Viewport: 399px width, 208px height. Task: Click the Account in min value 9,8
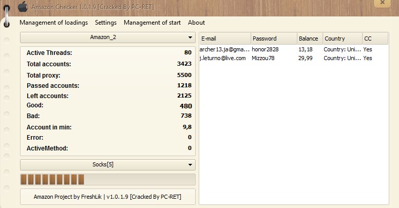pos(187,127)
